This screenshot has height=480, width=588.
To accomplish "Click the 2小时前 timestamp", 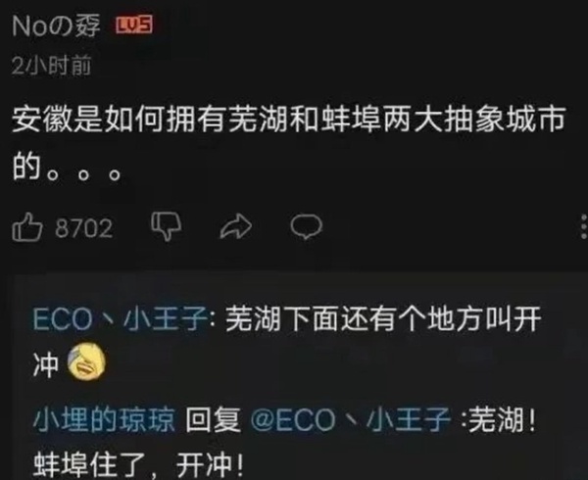I will pyautogui.click(x=51, y=66).
